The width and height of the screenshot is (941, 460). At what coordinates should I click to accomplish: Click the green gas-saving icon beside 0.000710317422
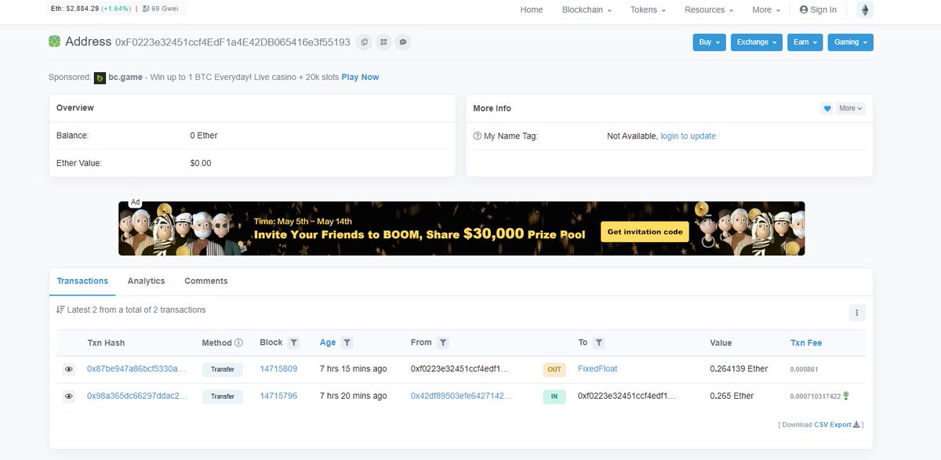pos(846,396)
